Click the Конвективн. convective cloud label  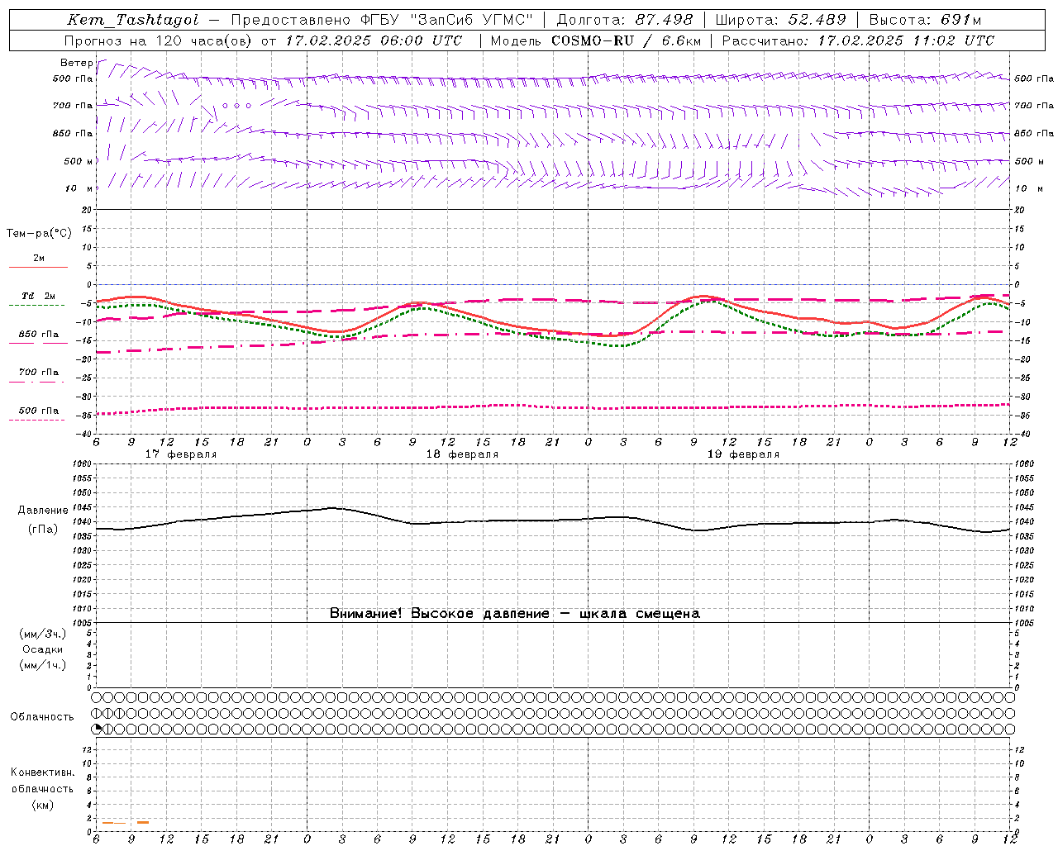(x=42, y=772)
